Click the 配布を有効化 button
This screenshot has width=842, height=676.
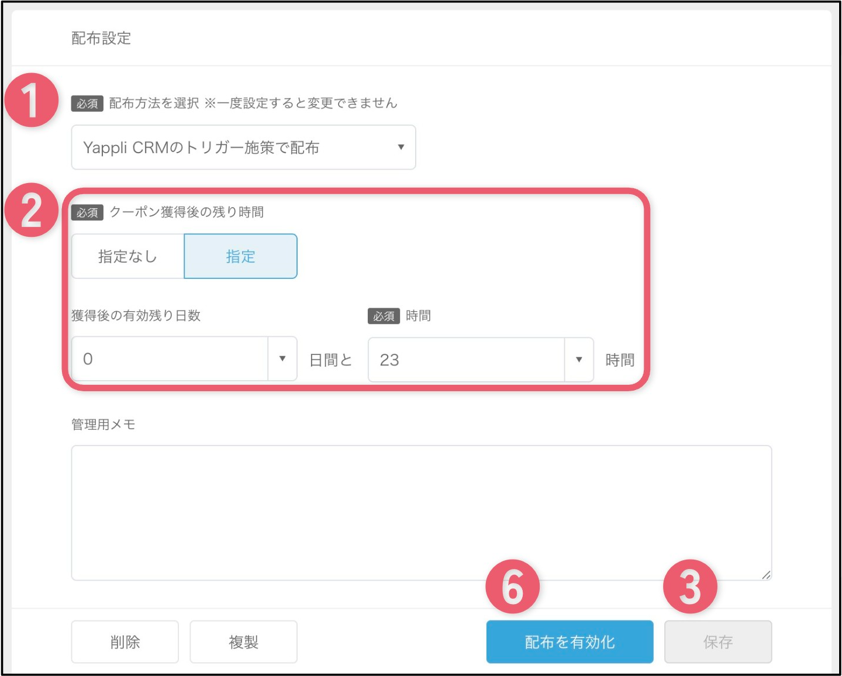pos(570,642)
